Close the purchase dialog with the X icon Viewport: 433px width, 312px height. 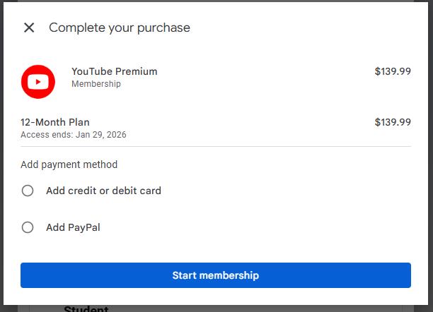click(29, 28)
